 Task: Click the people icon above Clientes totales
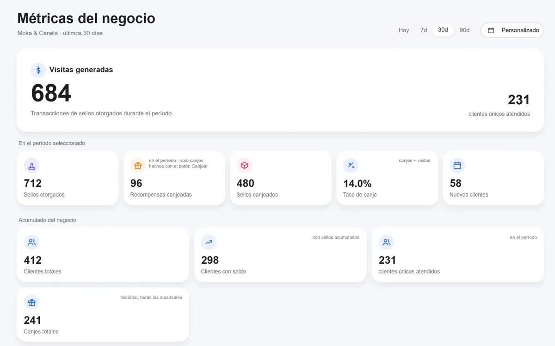pos(31,242)
